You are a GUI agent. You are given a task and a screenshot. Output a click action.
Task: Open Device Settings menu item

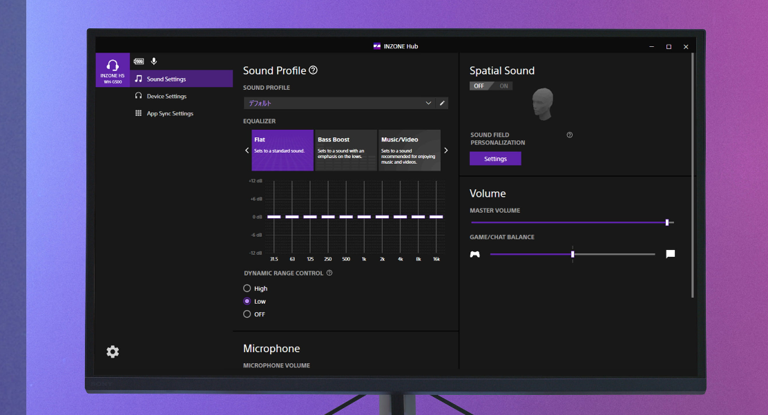[x=166, y=96]
